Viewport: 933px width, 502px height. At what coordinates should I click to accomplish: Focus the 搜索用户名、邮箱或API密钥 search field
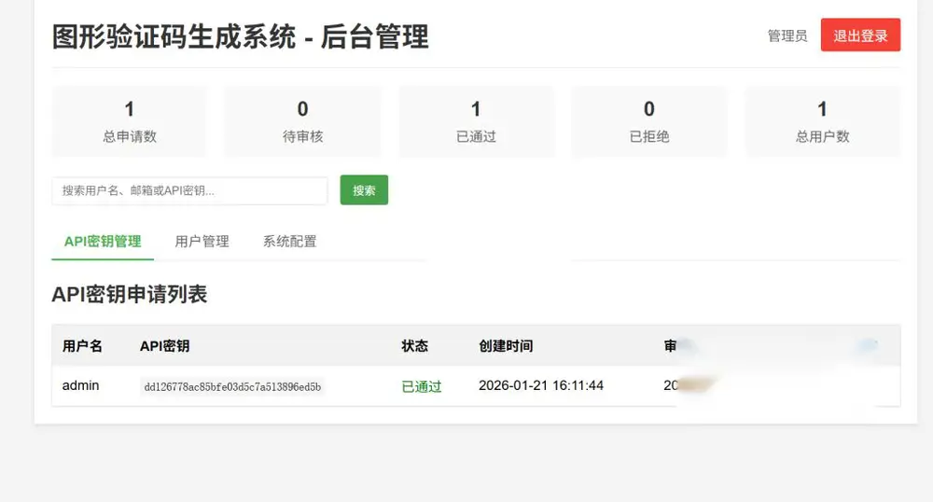pyautogui.click(x=189, y=190)
